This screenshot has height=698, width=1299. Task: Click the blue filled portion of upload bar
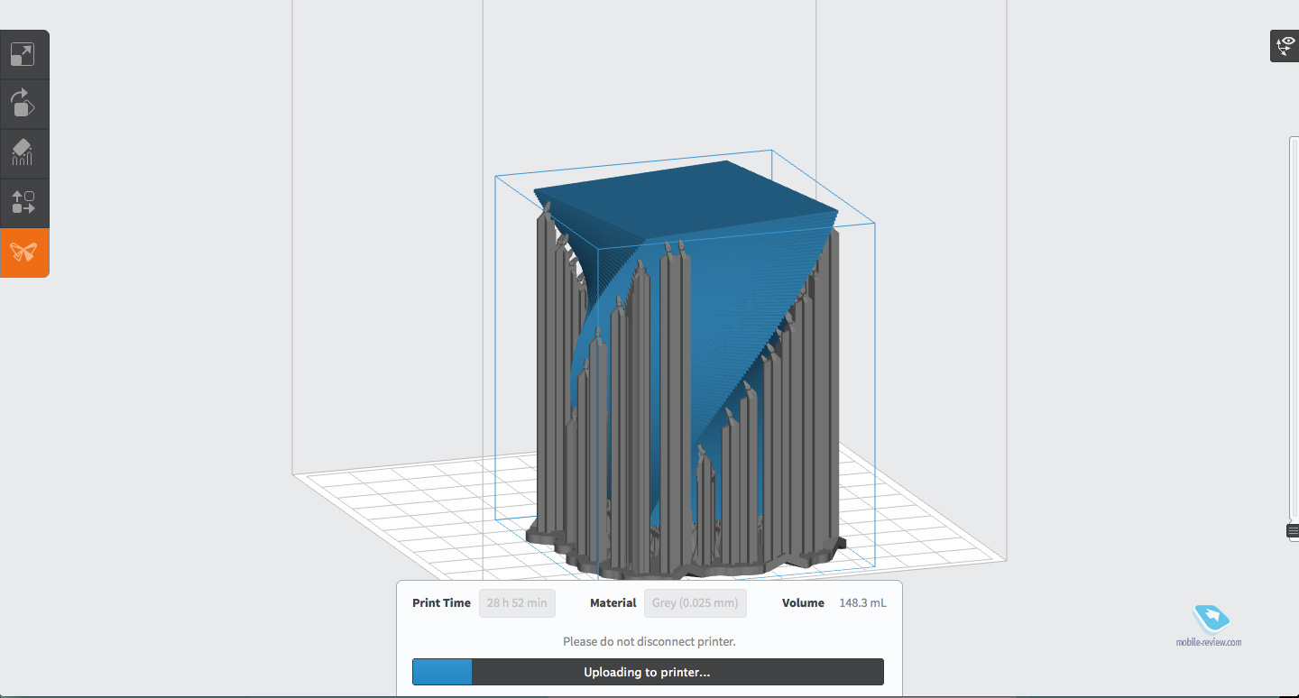(x=442, y=672)
